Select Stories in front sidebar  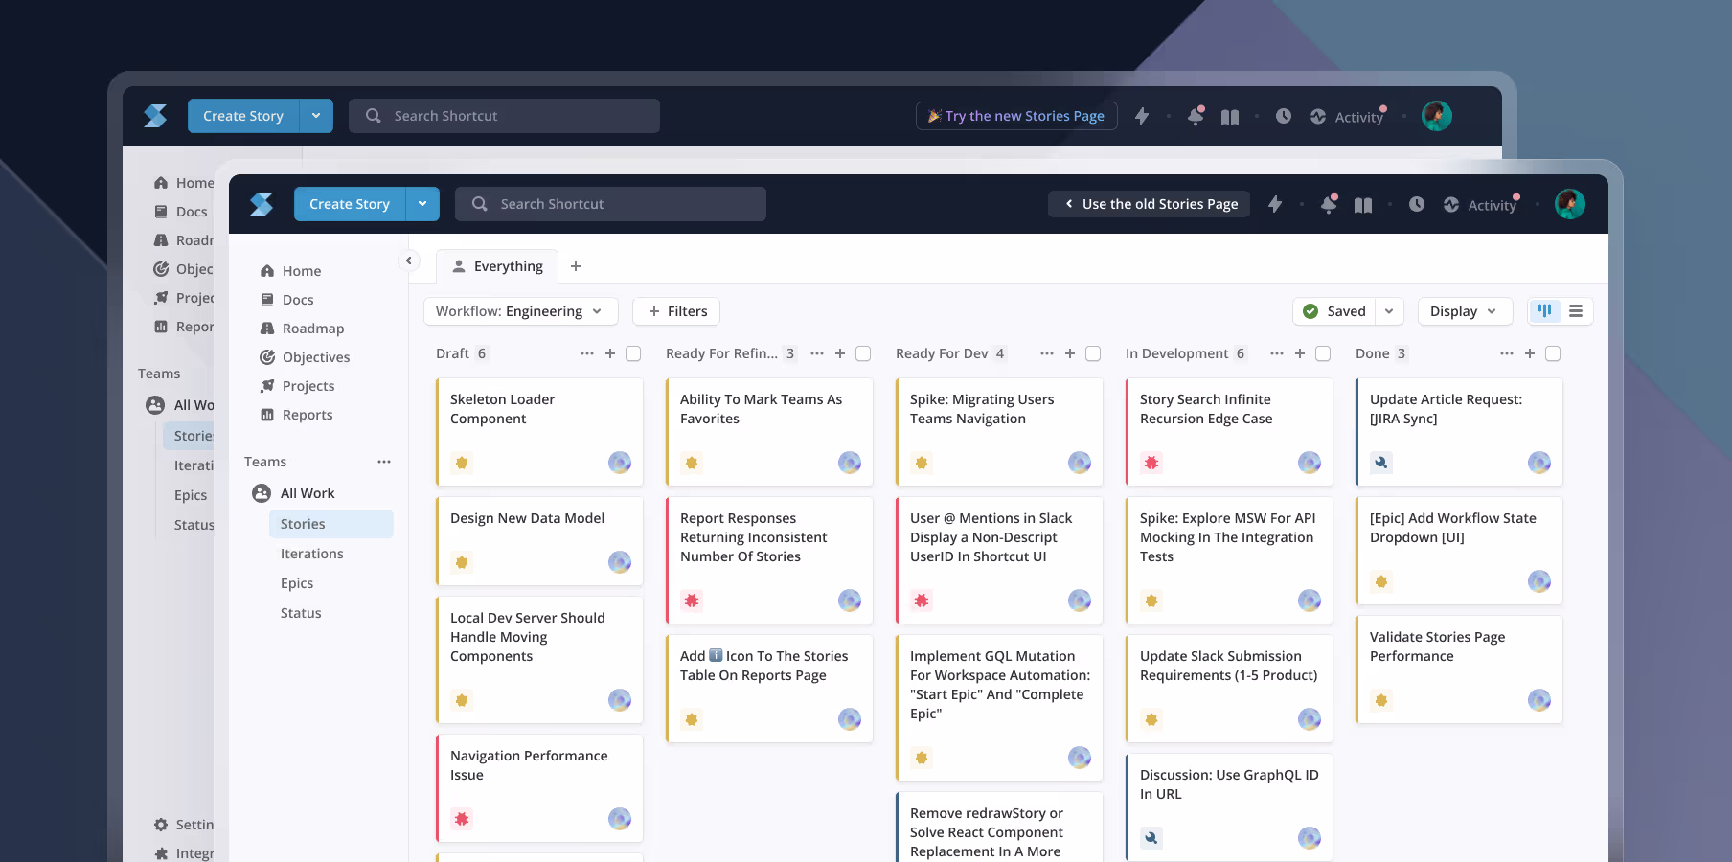tap(331, 524)
